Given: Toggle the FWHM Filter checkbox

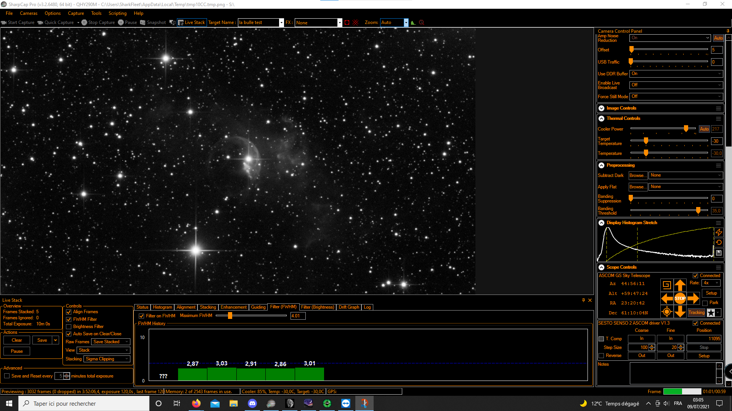Looking at the screenshot, I should [x=69, y=320].
